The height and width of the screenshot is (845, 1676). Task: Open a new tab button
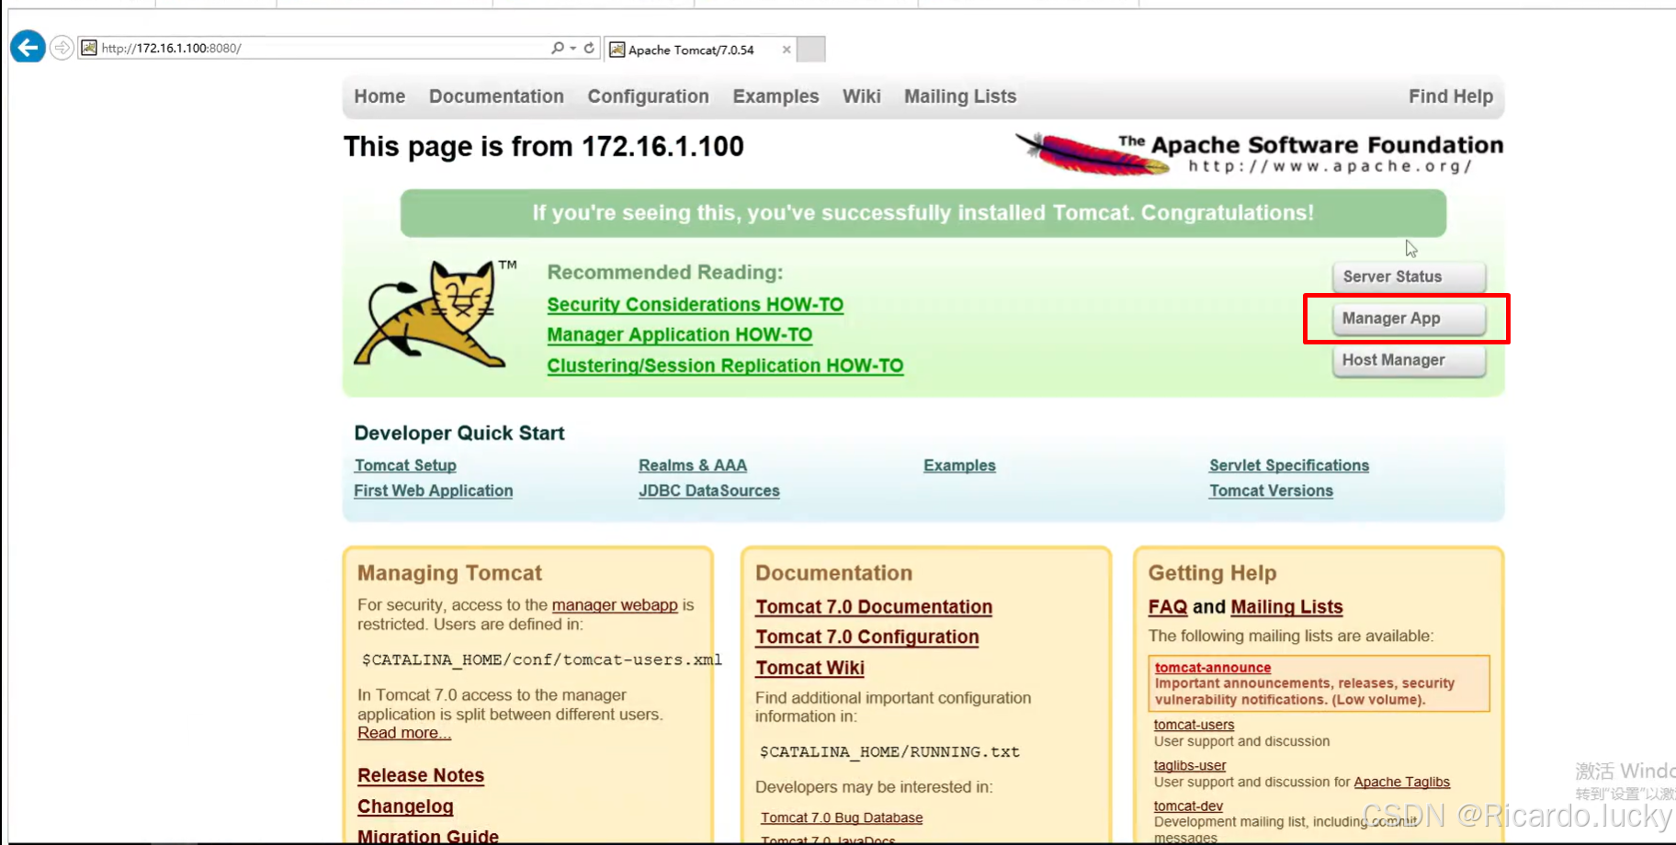[x=810, y=50]
